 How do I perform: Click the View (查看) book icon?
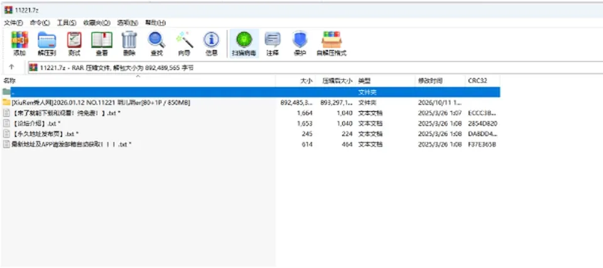pos(102,40)
